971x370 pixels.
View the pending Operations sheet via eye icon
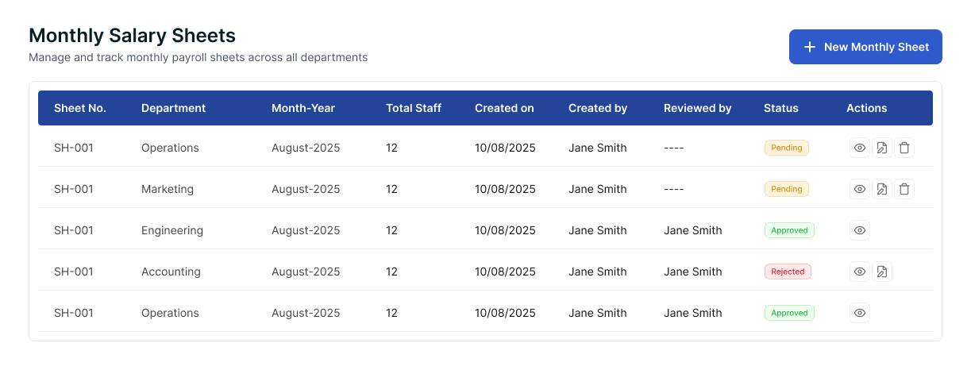pyautogui.click(x=859, y=148)
